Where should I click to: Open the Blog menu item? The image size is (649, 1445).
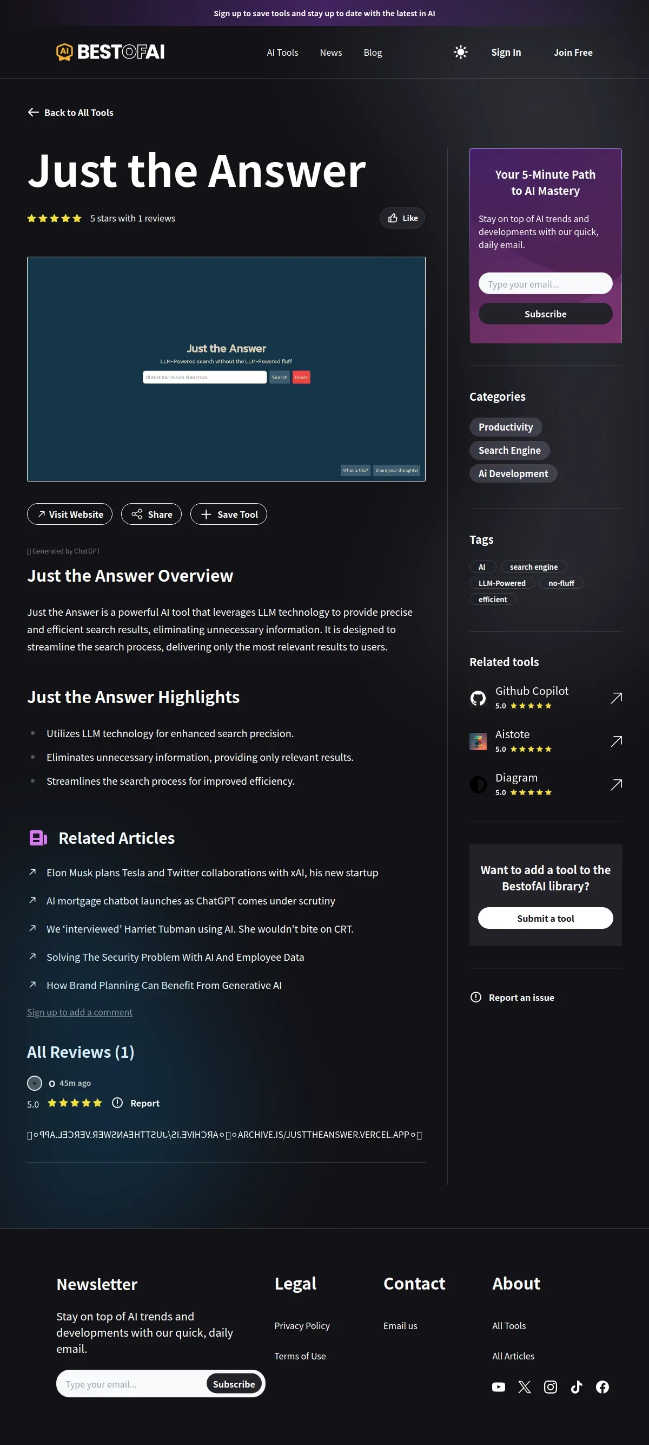(373, 52)
